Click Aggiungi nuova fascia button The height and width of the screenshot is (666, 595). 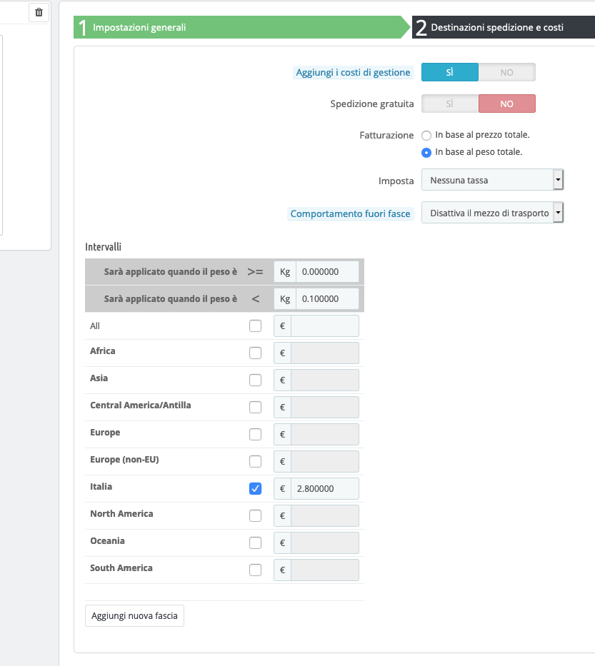click(134, 616)
